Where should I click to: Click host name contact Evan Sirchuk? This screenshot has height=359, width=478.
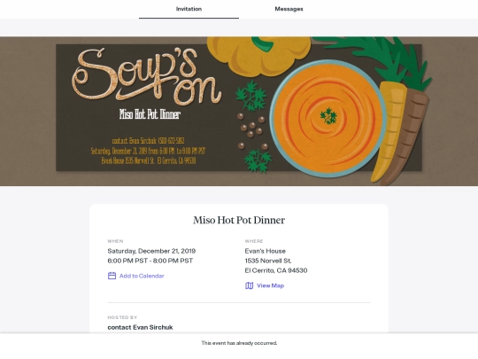[x=140, y=327]
